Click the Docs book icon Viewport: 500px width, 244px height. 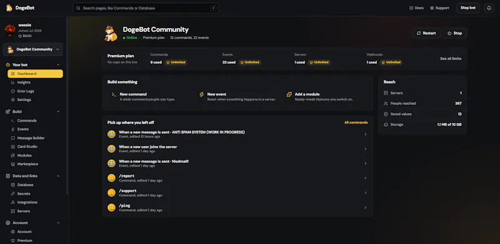point(411,8)
